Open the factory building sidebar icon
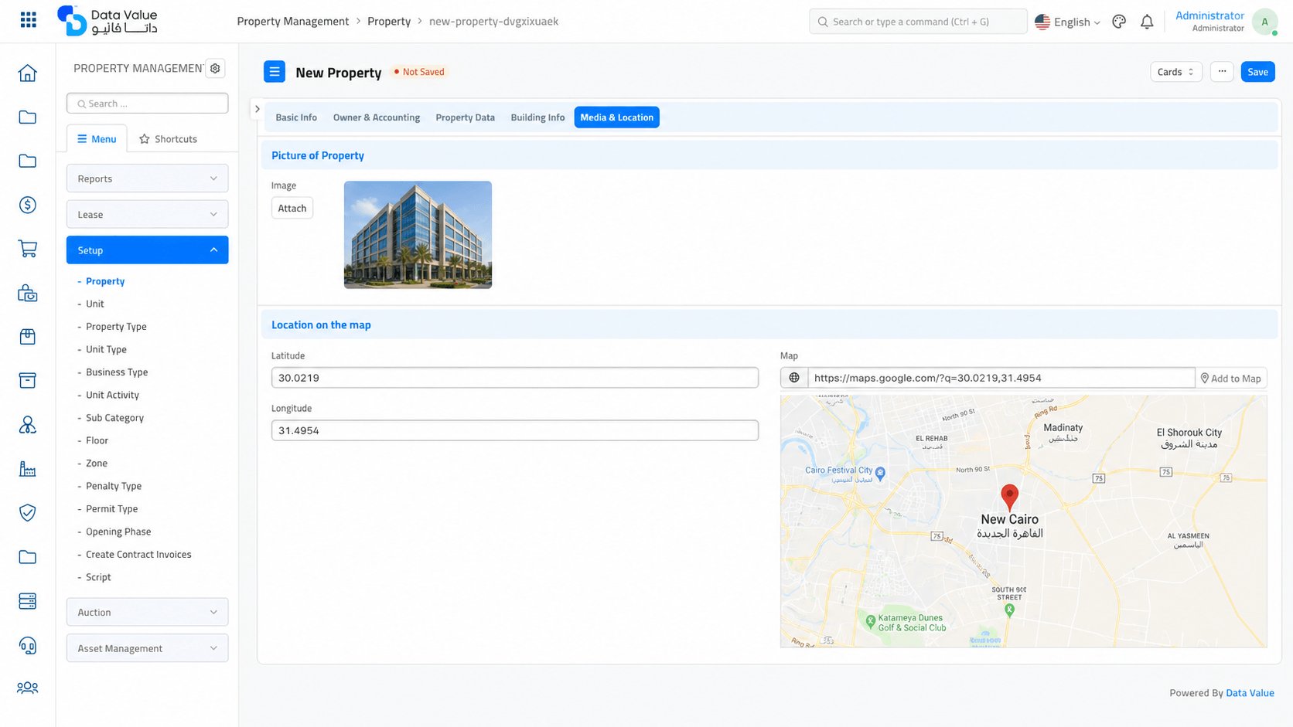Screen dimensions: 1293x727 coord(28,469)
